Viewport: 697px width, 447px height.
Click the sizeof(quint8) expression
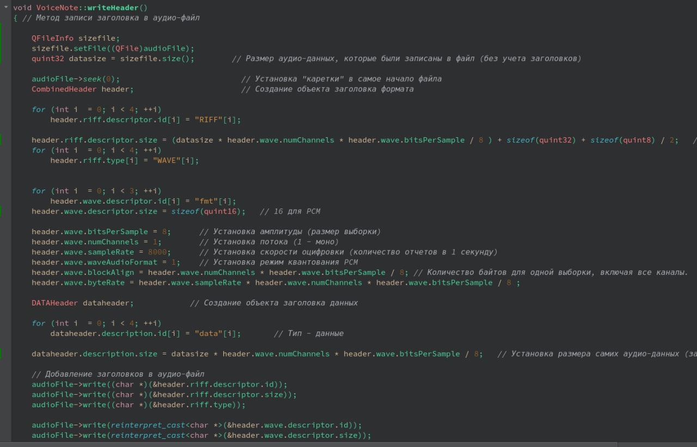coord(622,140)
